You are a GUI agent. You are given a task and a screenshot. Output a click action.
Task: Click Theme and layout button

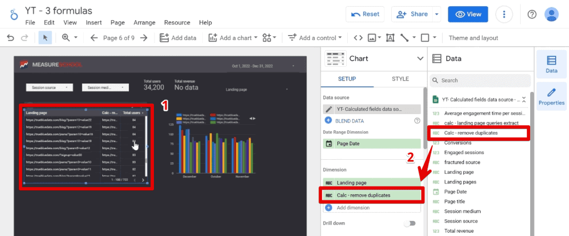click(x=473, y=38)
